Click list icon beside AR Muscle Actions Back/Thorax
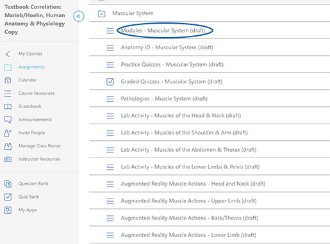 110,218
